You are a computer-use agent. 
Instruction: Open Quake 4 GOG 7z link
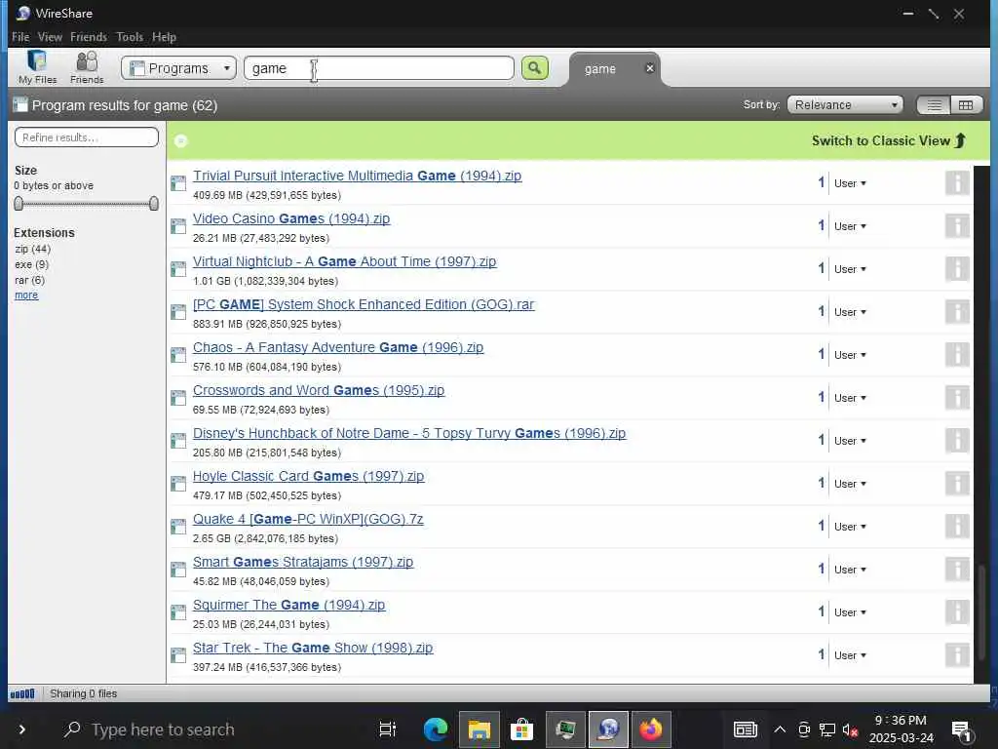[x=308, y=519]
